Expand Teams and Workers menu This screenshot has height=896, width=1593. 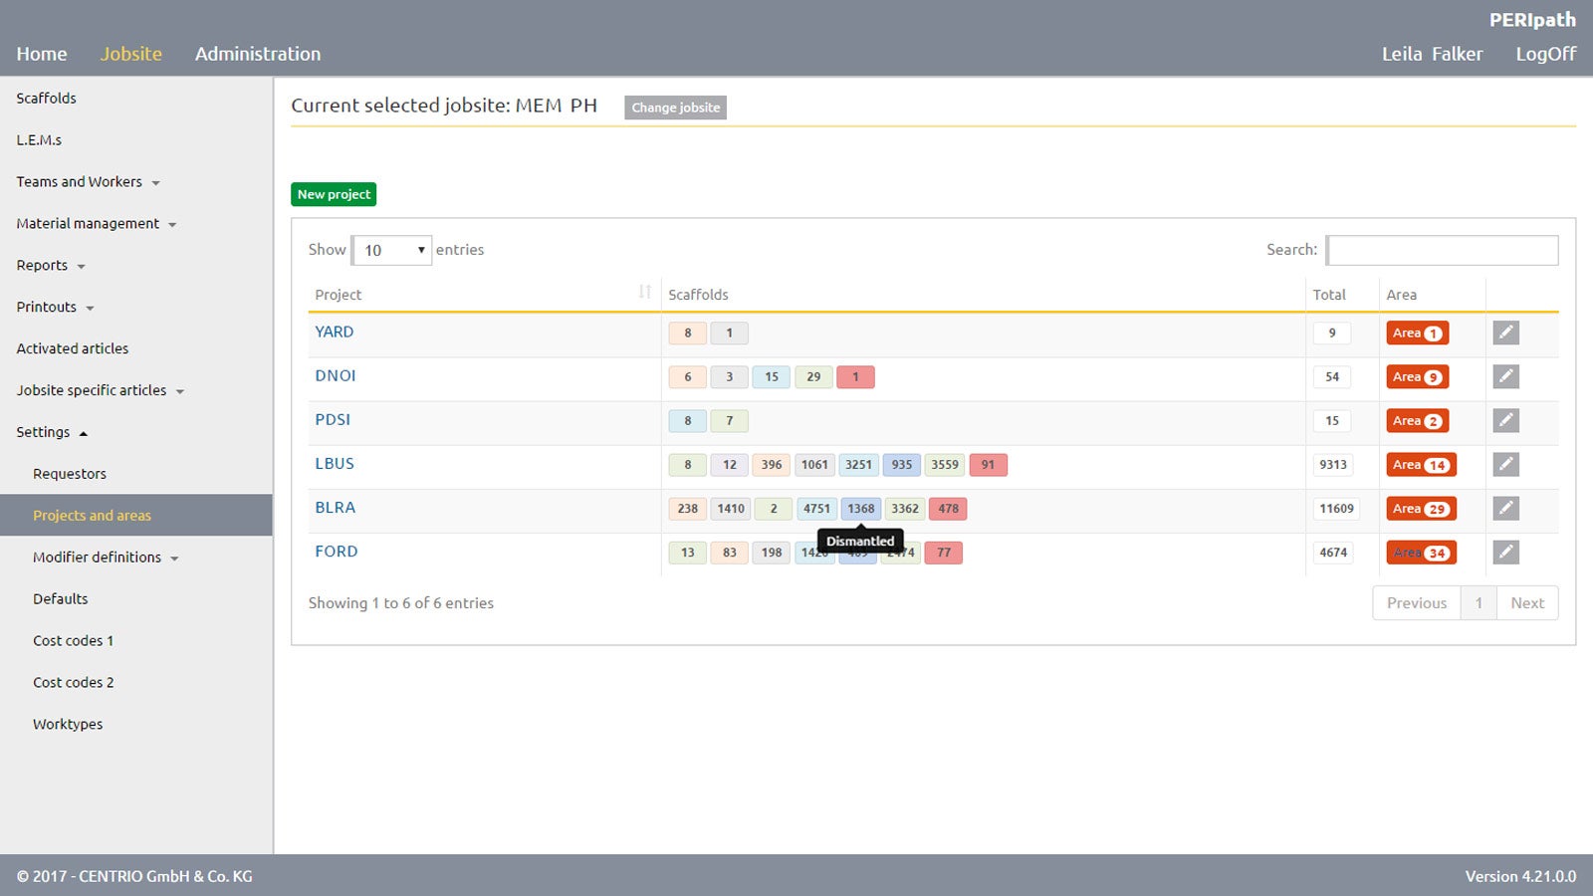pyautogui.click(x=88, y=182)
